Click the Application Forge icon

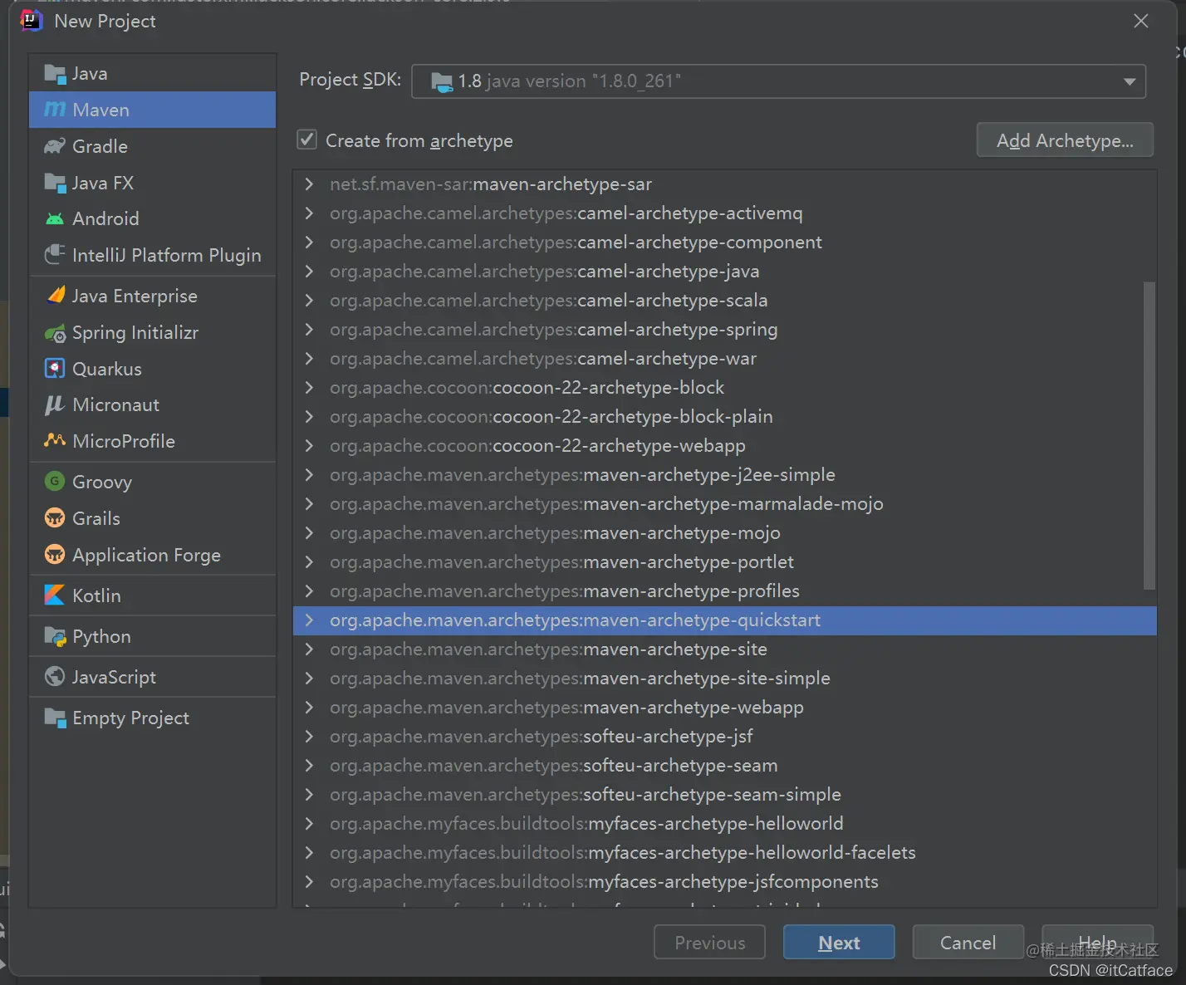click(x=55, y=554)
